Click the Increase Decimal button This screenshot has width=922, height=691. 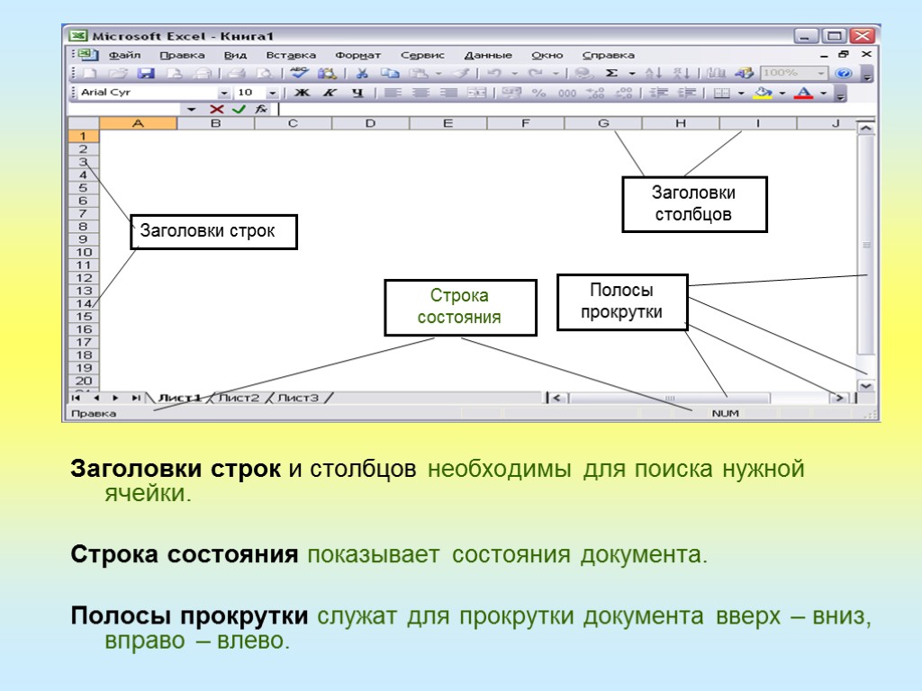(595, 93)
